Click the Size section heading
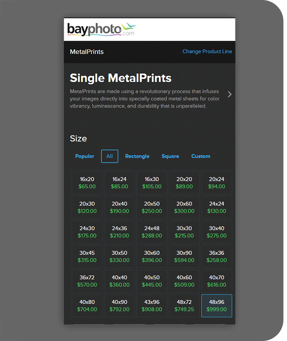Screen dimensions: 287x341 pos(78,138)
